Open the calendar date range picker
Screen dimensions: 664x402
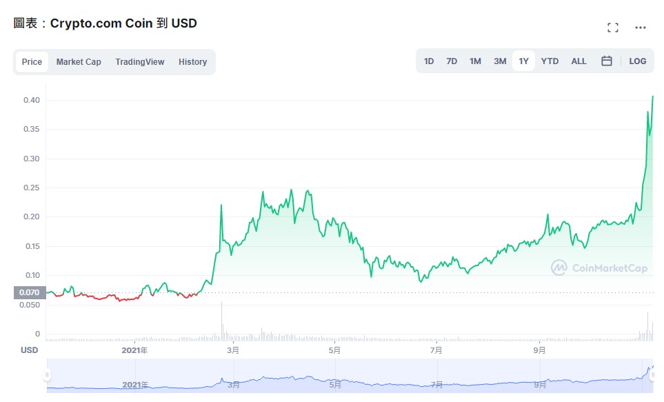click(x=606, y=61)
